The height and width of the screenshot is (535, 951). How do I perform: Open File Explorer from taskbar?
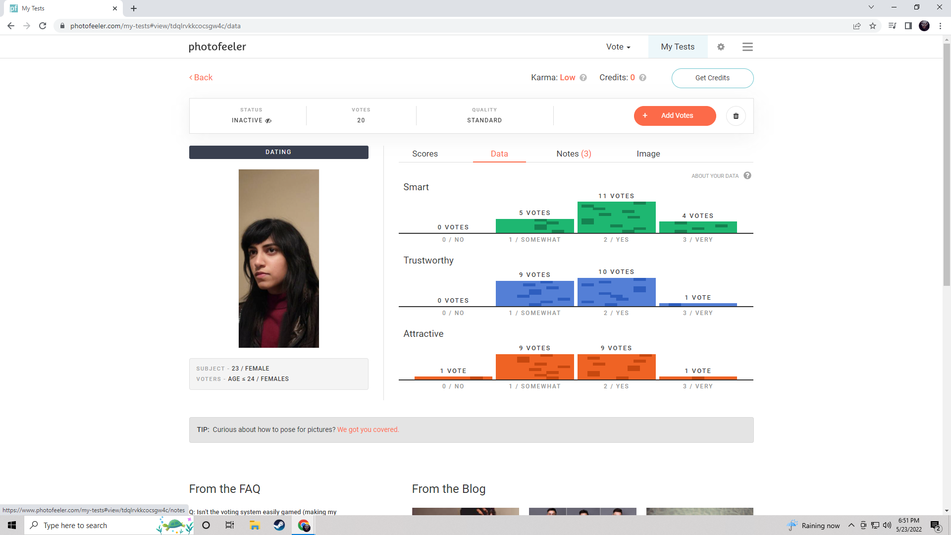[x=255, y=525]
